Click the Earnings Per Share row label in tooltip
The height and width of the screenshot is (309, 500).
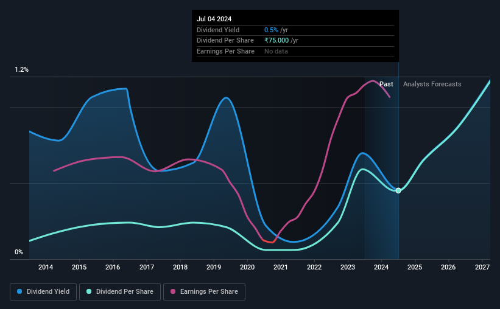click(225, 51)
